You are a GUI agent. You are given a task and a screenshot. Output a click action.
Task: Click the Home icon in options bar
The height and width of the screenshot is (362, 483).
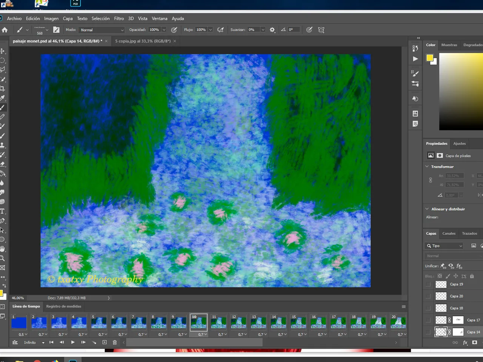[5, 30]
